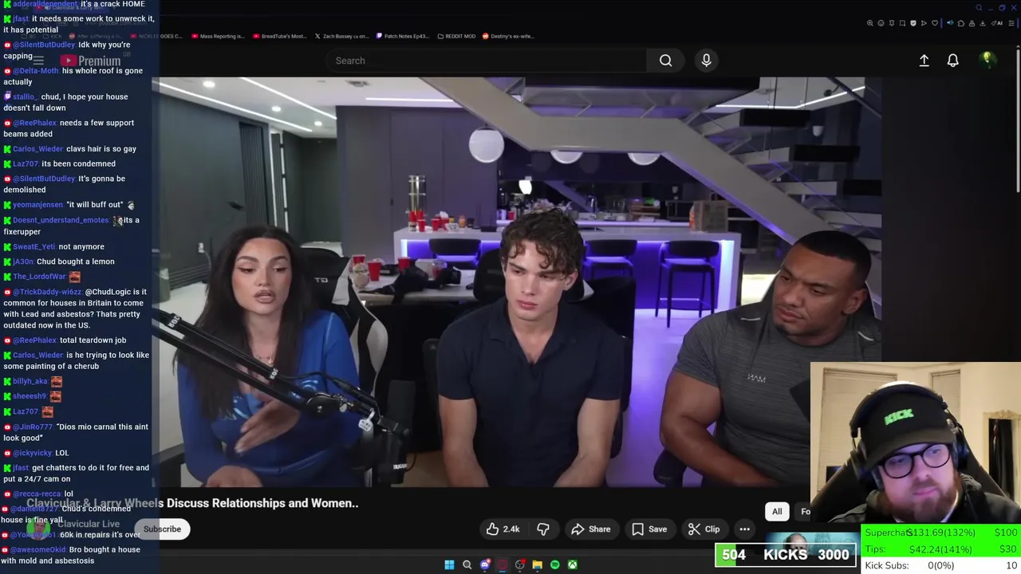Image resolution: width=1021 pixels, height=574 pixels.
Task: Click the streamer webcam overlay
Action: (916, 443)
